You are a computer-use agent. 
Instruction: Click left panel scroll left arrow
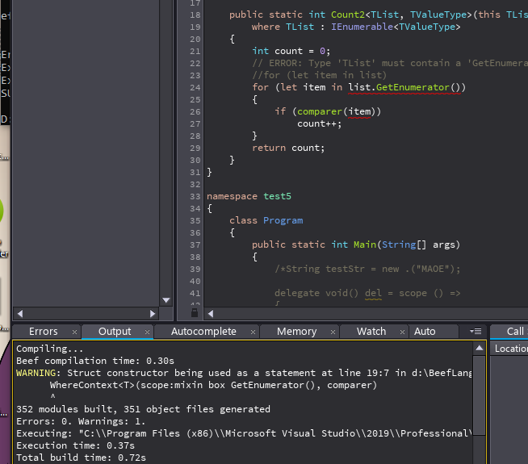pyautogui.click(x=20, y=314)
